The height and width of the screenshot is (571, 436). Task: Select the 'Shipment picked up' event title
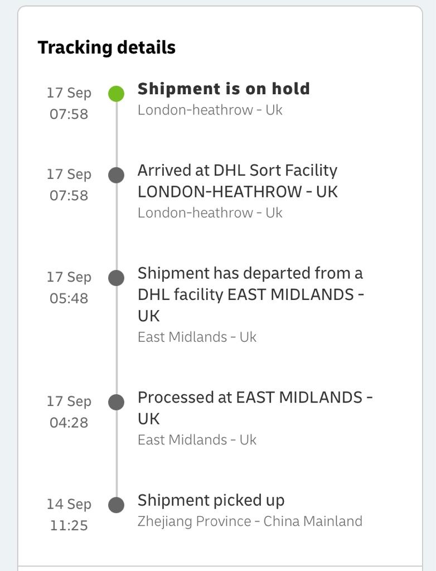pyautogui.click(x=211, y=500)
